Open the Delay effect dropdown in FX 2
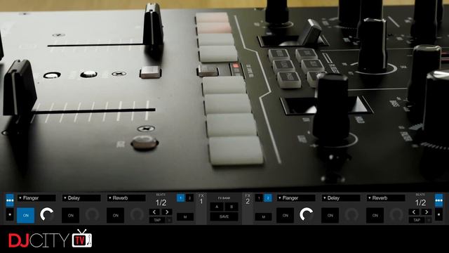This screenshot has height=253, width=449. [341, 198]
